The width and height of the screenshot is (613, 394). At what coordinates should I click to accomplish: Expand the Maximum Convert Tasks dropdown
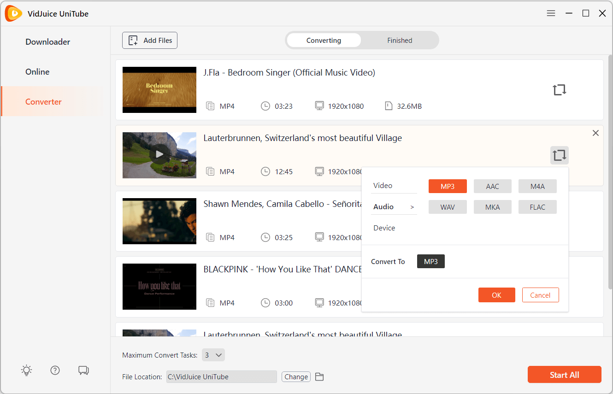[213, 355]
